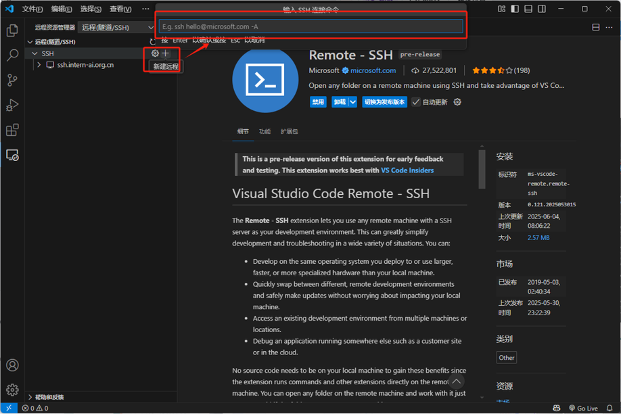Open editor More Actions ellipsis
This screenshot has height=414, width=621.
[x=609, y=27]
